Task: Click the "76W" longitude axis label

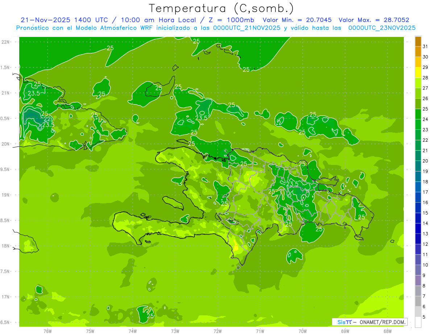Action: pos(47,331)
